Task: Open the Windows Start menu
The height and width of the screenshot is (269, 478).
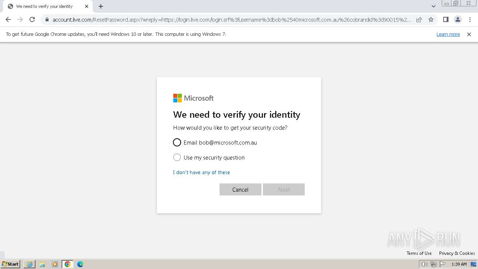Action: coord(10,264)
